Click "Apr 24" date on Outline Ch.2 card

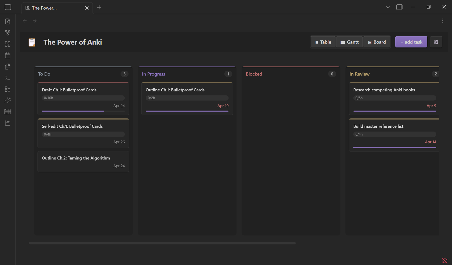click(119, 166)
